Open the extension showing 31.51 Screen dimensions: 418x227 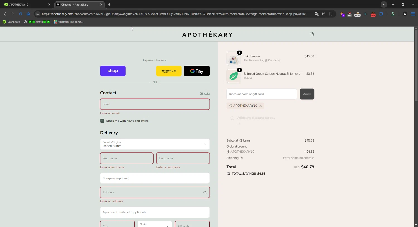pyautogui.click(x=357, y=14)
